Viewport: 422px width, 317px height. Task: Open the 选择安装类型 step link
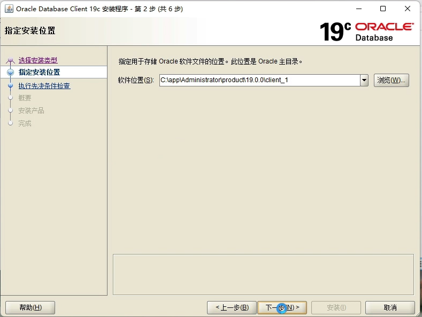tap(38, 60)
